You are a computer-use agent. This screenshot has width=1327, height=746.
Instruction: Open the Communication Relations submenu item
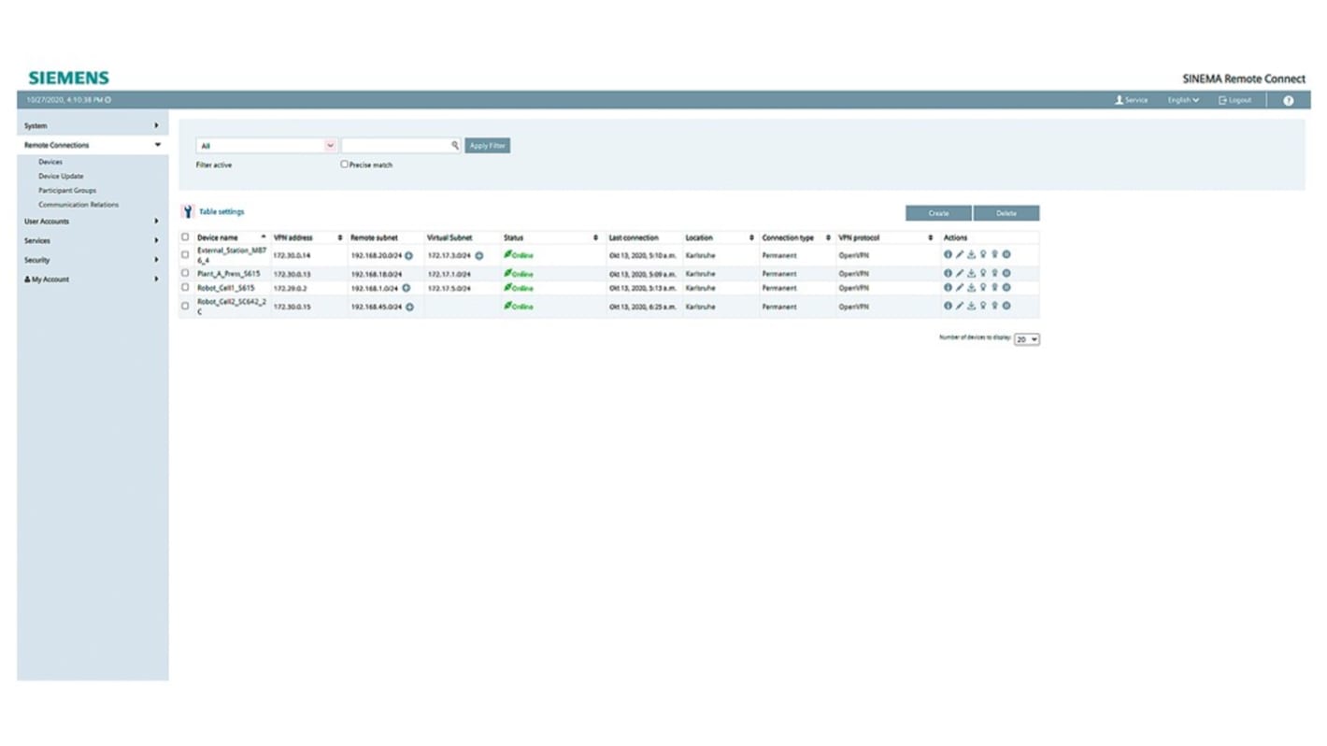pos(78,204)
